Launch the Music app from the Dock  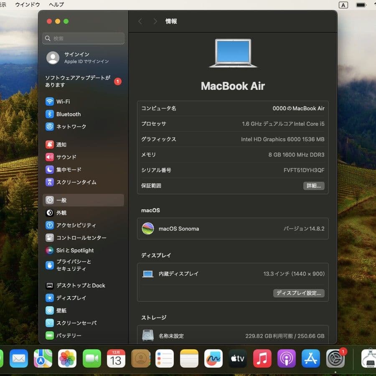pyautogui.click(x=262, y=358)
